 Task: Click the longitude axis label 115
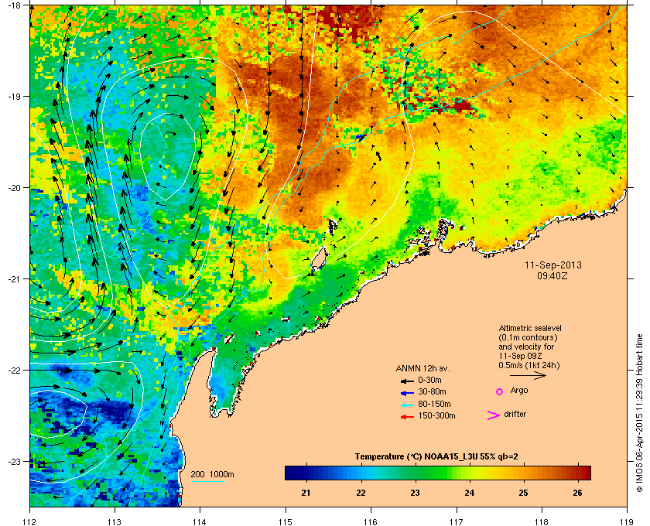(x=286, y=522)
